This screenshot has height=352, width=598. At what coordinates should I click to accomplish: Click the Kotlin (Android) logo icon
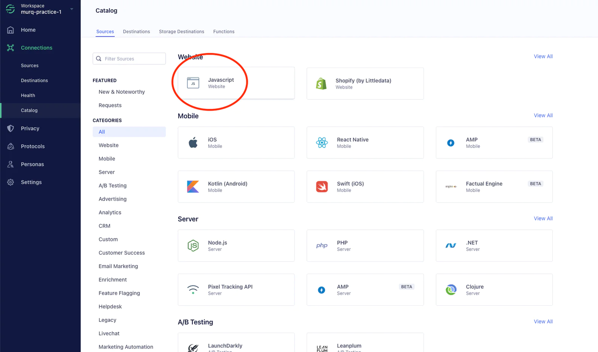coord(193,186)
